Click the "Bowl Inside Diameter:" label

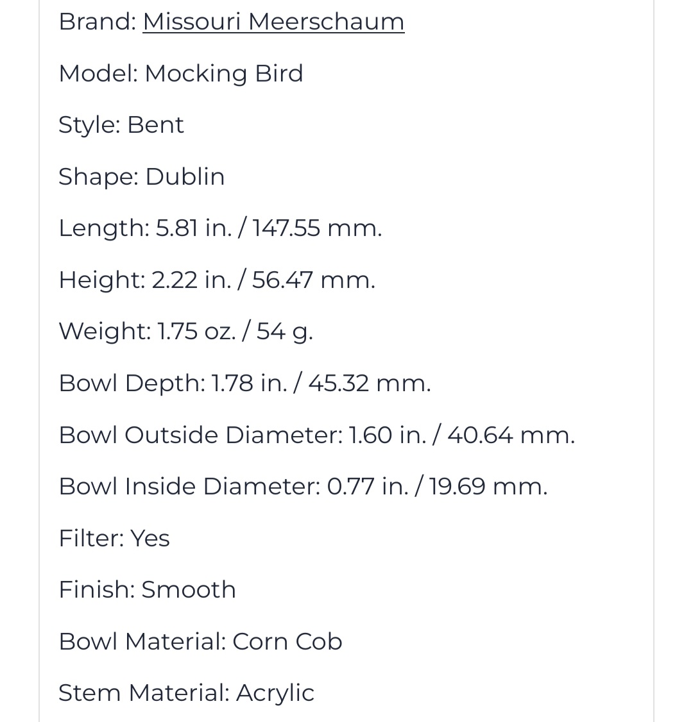tap(189, 487)
